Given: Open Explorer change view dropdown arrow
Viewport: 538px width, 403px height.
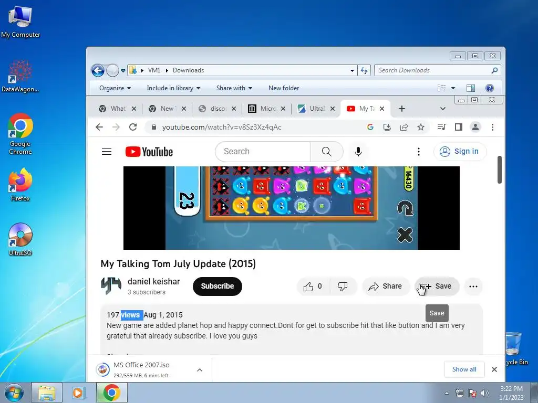Looking at the screenshot, I should click(x=453, y=88).
